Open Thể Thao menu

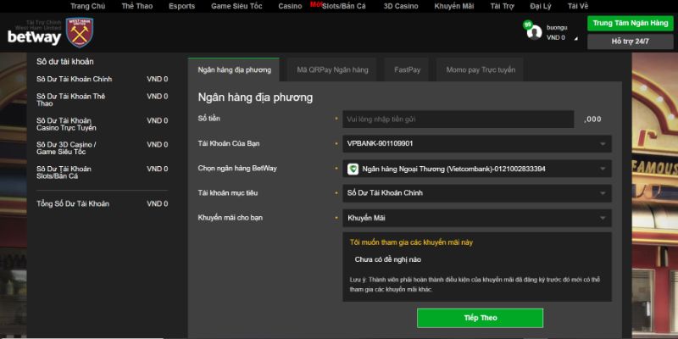coord(137,6)
